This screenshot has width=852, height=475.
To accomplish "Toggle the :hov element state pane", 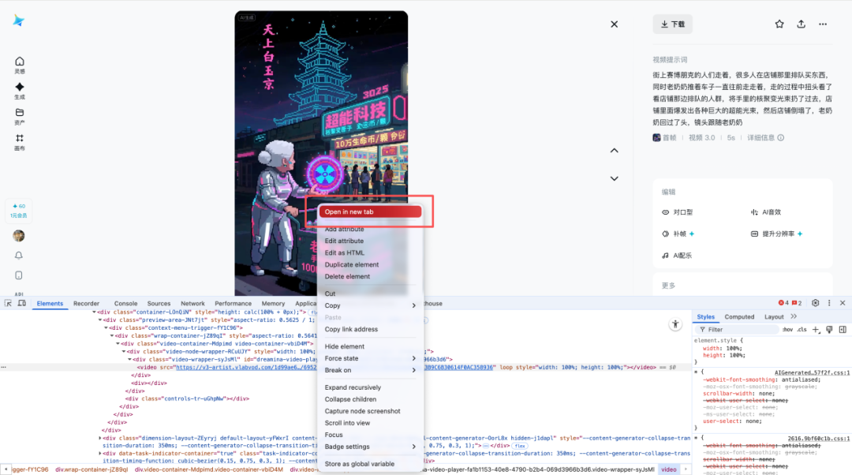I will (x=787, y=329).
